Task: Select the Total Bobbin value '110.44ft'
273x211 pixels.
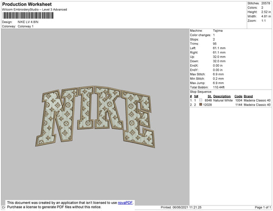Action: pos(219,87)
